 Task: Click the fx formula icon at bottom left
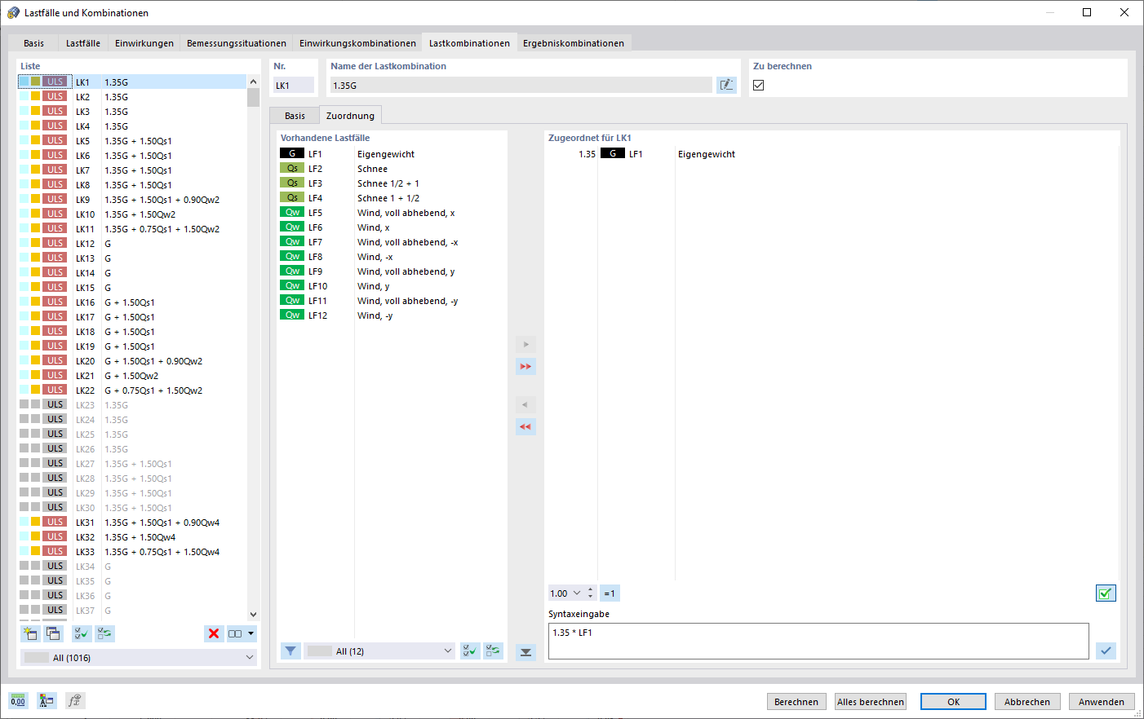[x=75, y=700]
